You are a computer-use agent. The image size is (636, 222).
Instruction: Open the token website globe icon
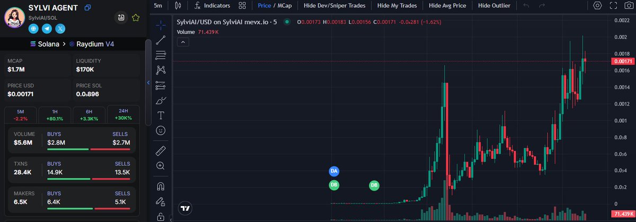click(x=33, y=29)
